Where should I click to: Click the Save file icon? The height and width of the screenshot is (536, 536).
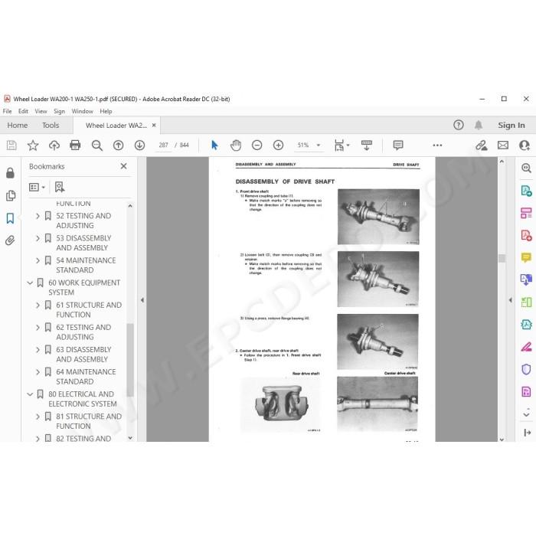11,145
